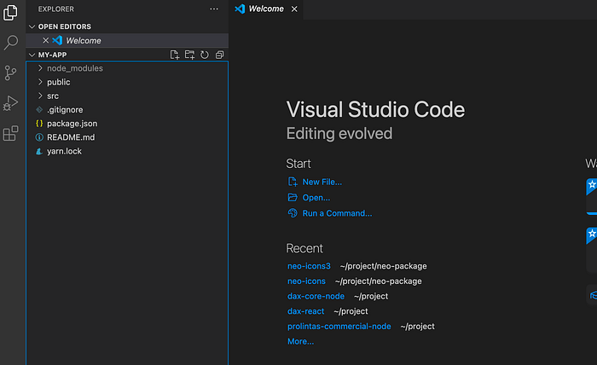The image size is (597, 365).
Task: Open the Search view icon
Action: click(11, 43)
